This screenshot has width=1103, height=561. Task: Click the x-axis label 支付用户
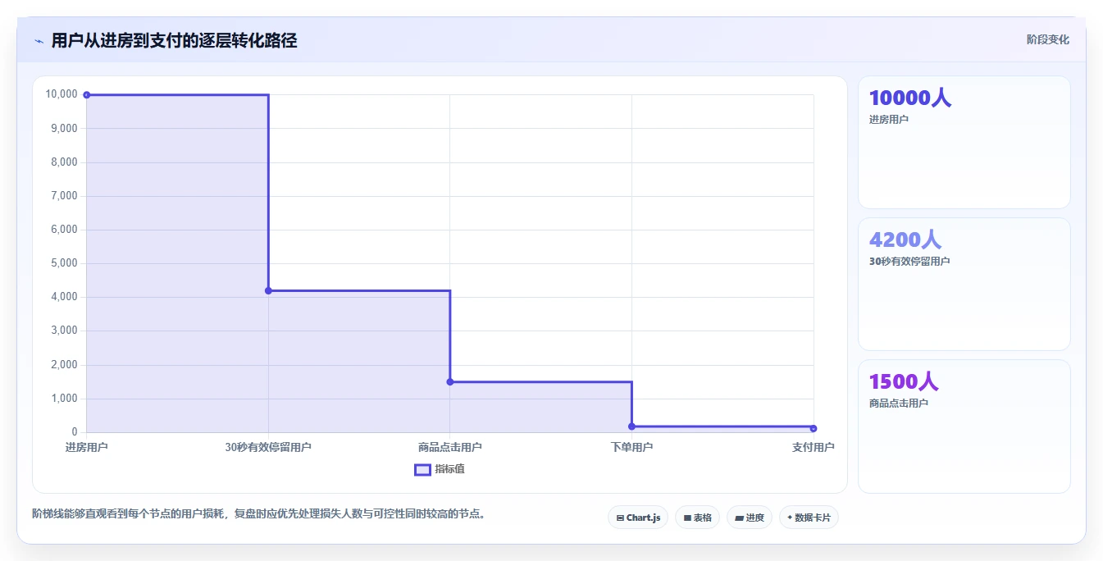[814, 447]
